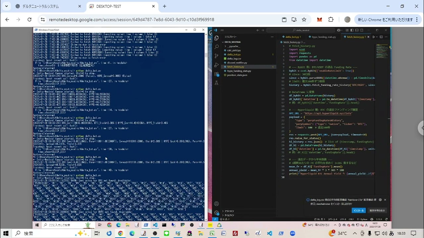This screenshot has height=238, width=424.
Task: Open the Source Control view icon
Action: (216, 56)
